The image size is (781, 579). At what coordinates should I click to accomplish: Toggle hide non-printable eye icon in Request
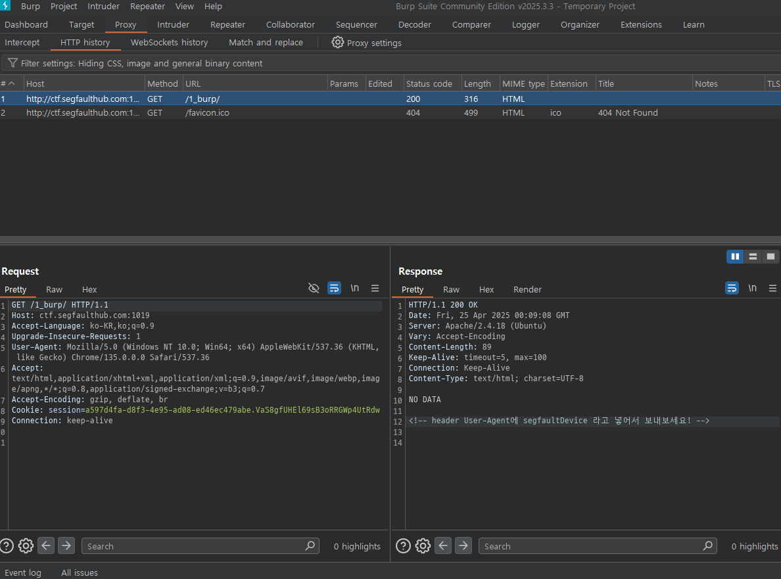point(314,288)
